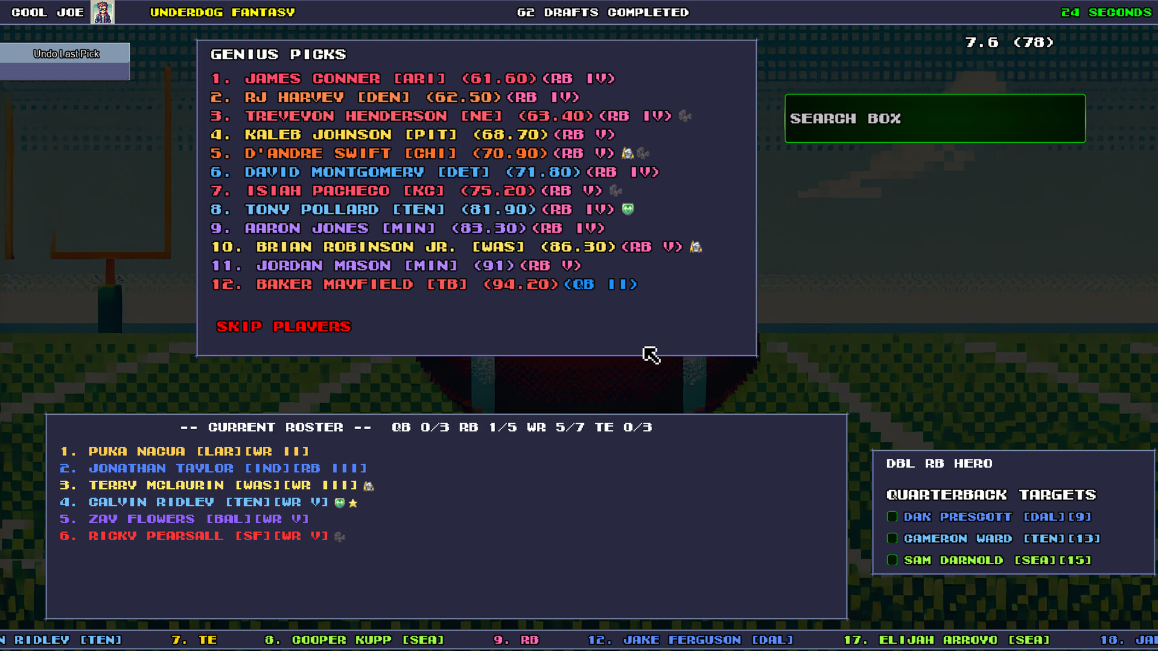
Task: Tick the Sam Darnold target checkbox
Action: point(892,560)
